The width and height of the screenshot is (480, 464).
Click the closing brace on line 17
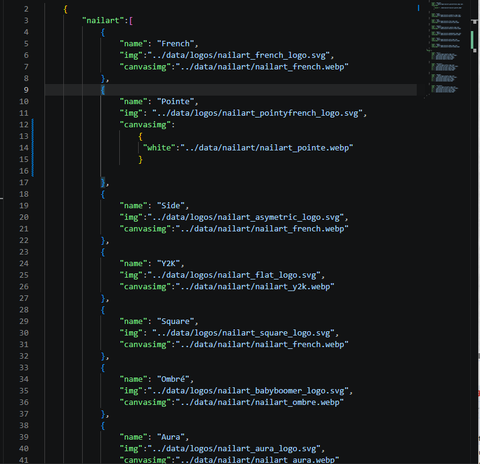(x=103, y=183)
